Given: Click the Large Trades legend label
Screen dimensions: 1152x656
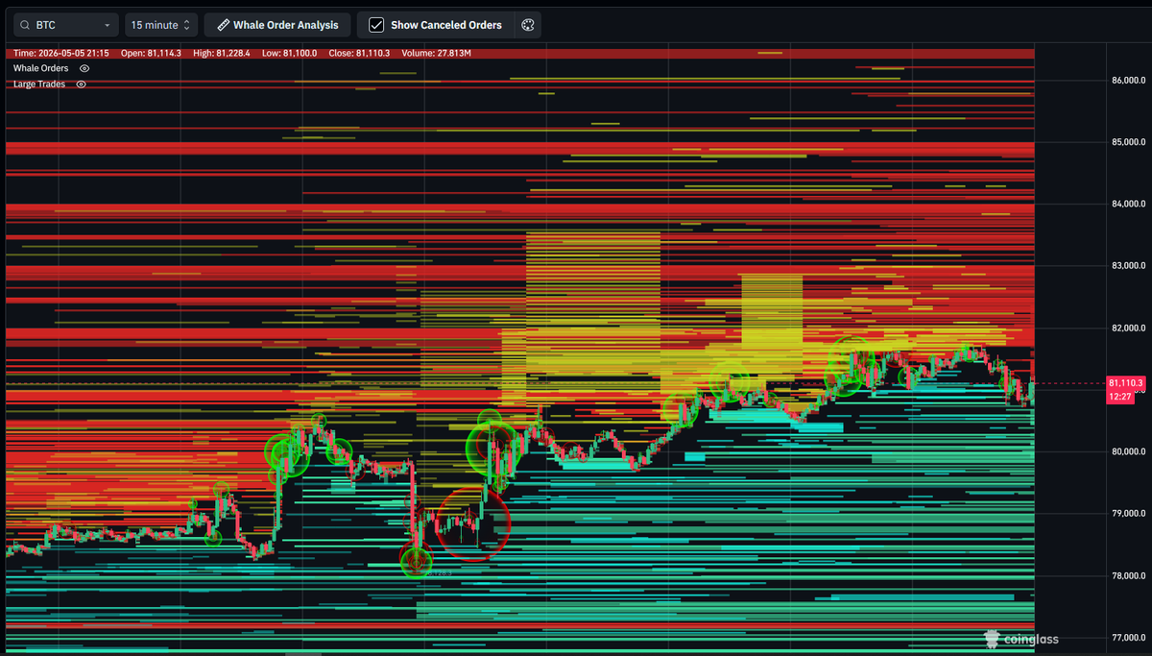Looking at the screenshot, I should [x=39, y=85].
